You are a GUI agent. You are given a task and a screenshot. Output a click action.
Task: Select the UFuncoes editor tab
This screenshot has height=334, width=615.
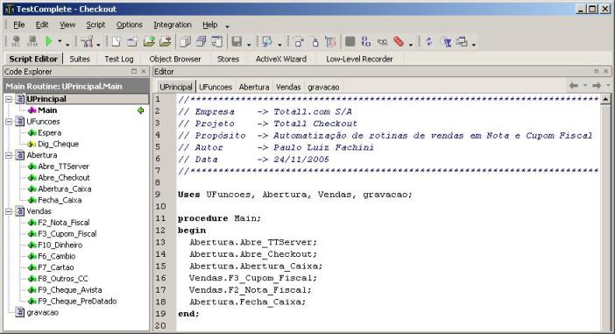click(216, 87)
